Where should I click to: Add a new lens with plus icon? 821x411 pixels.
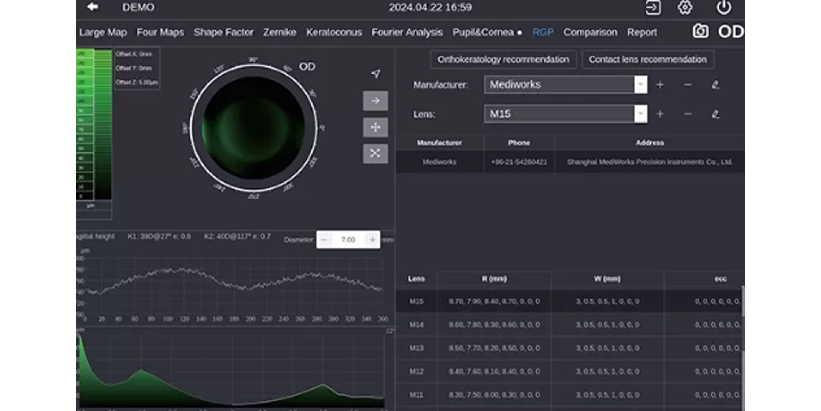pyautogui.click(x=660, y=114)
